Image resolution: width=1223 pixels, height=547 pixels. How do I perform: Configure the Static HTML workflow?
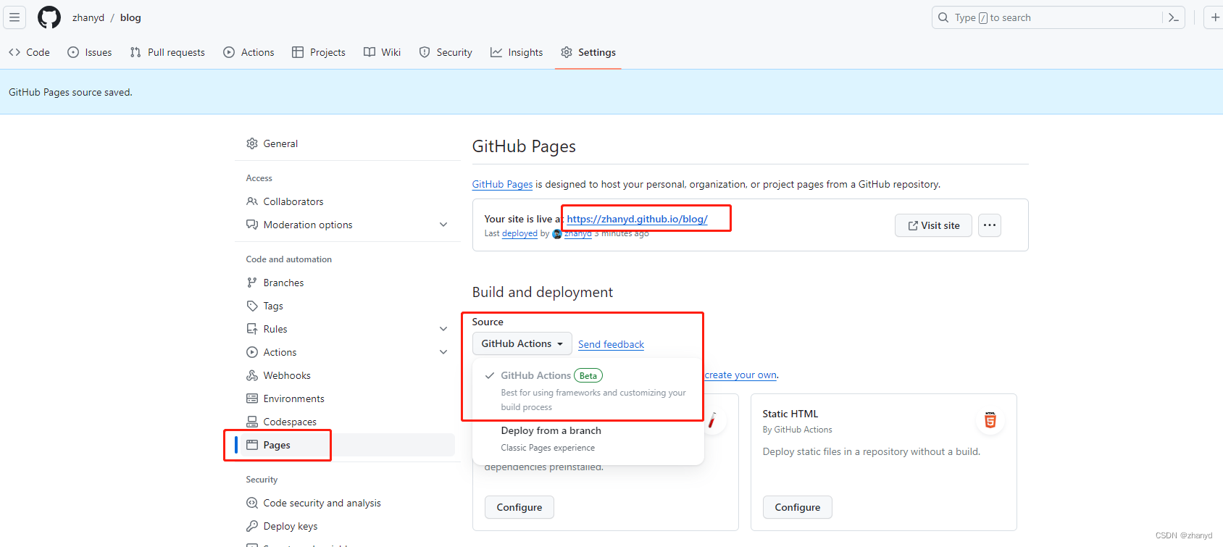pyautogui.click(x=797, y=507)
